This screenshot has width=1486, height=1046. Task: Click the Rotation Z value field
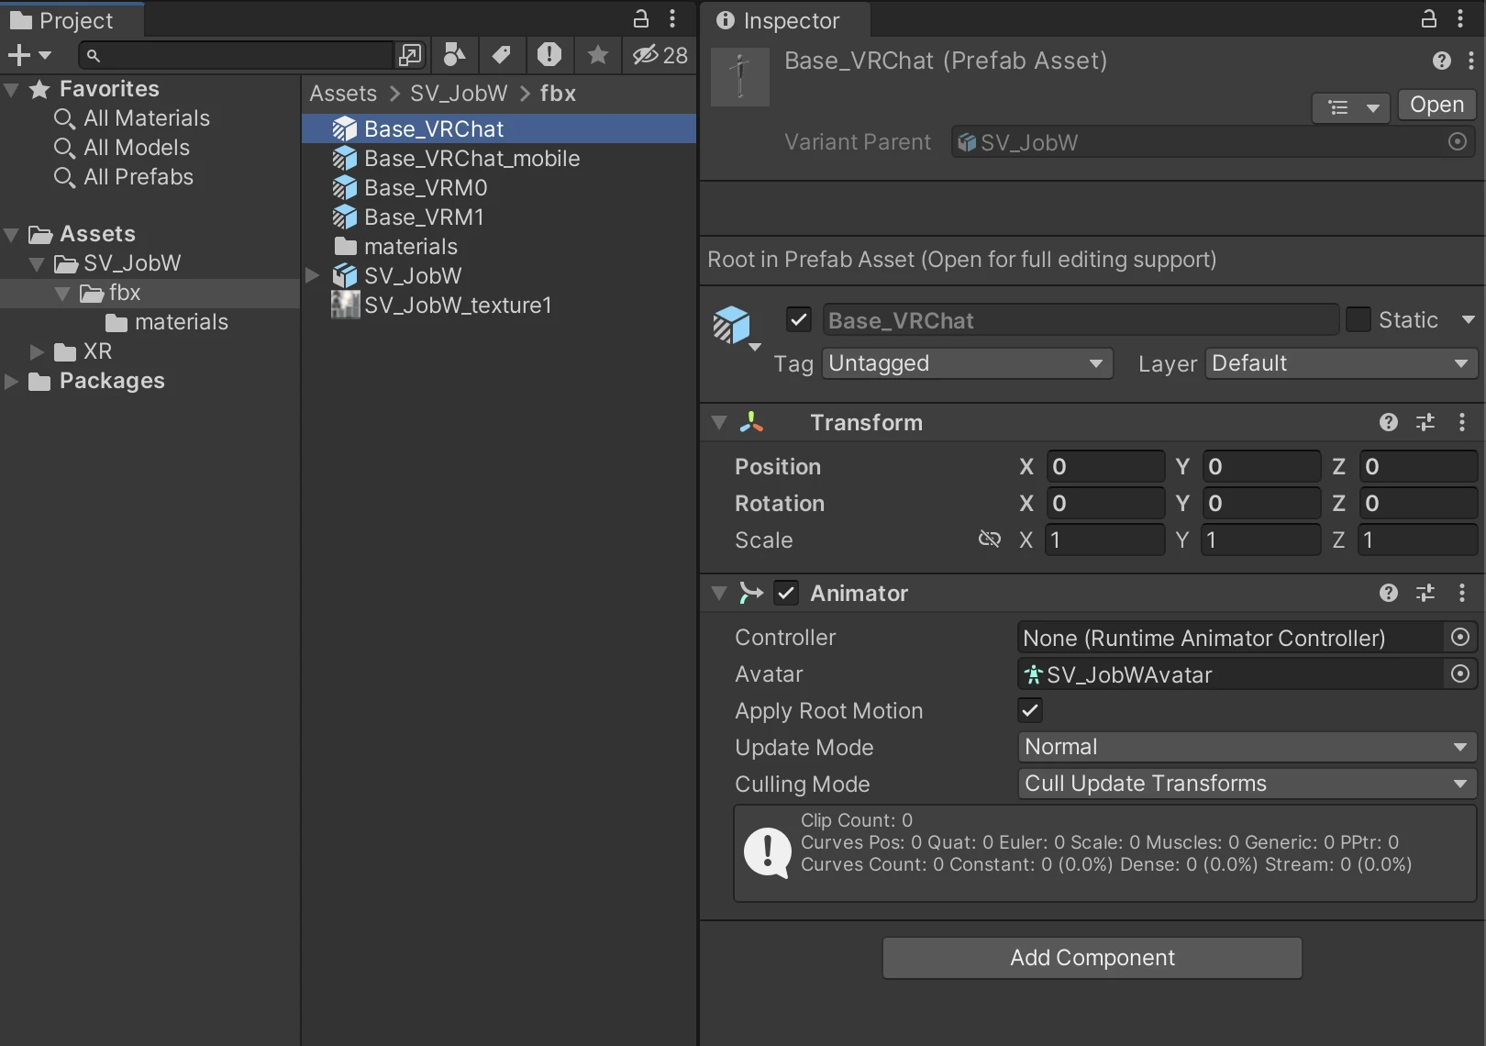(1418, 503)
